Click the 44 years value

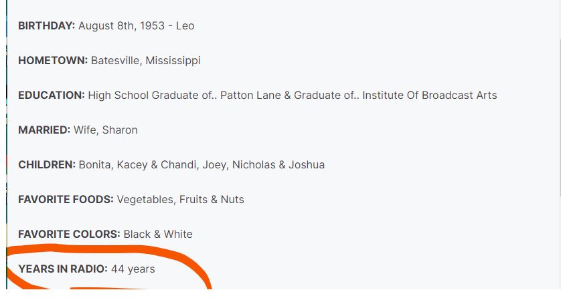tap(133, 269)
